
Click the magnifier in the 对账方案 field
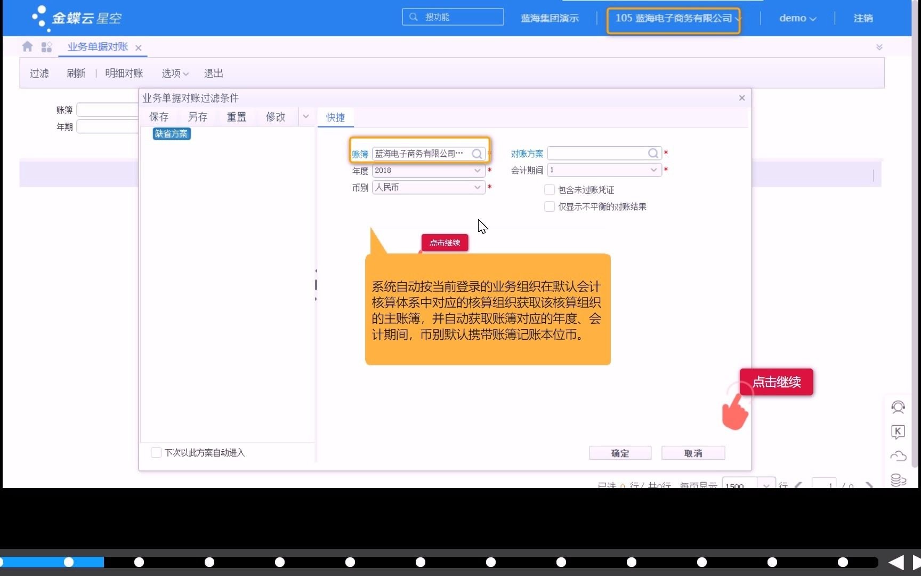653,154
